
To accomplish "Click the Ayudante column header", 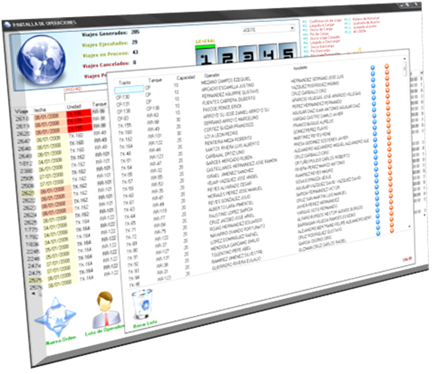I will pyautogui.click(x=301, y=68).
